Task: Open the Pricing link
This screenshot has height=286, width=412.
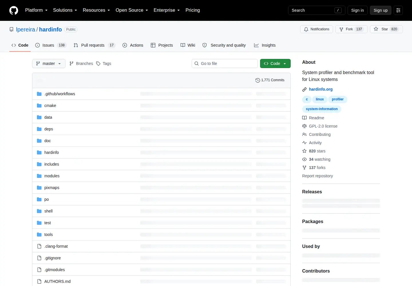Action: 193,10
